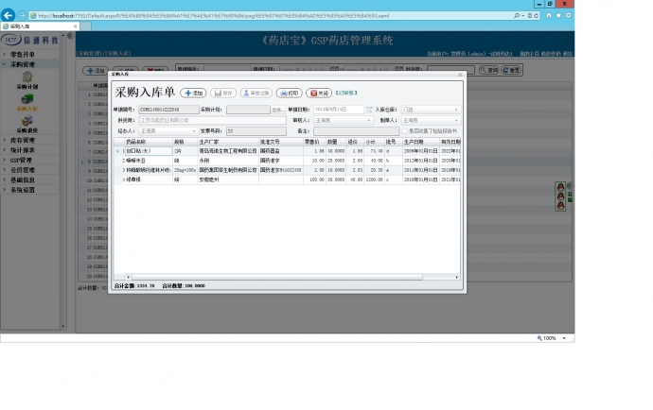
Task: Click the 批准文号 column header
Action: tap(281, 142)
